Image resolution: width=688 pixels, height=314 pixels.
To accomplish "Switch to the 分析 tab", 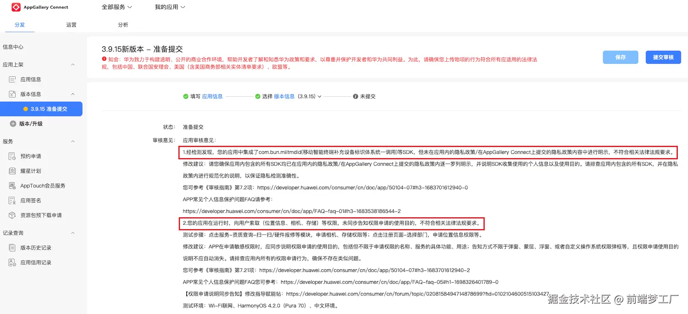I will pos(123,25).
